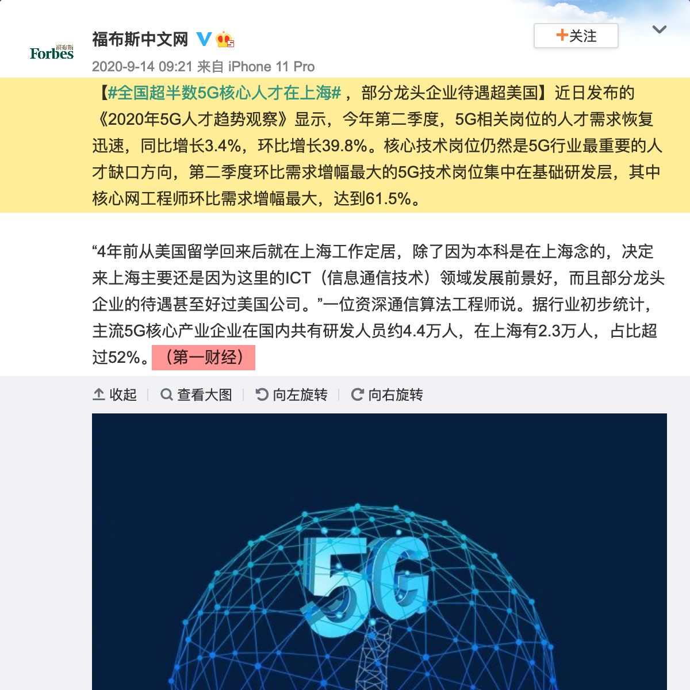
Task: Click the 5G globe image
Action: click(x=379, y=551)
